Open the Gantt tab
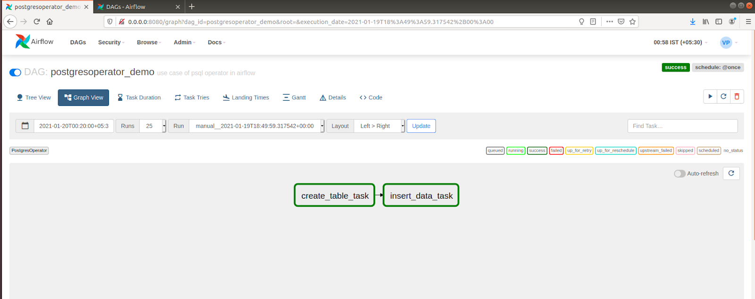The width and height of the screenshot is (755, 299). (294, 97)
